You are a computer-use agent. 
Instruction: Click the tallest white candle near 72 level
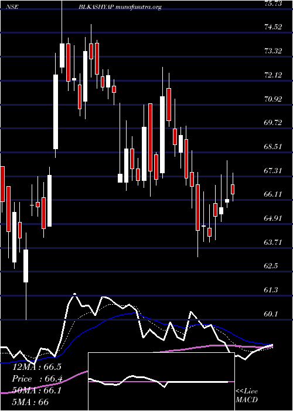tap(56, 112)
